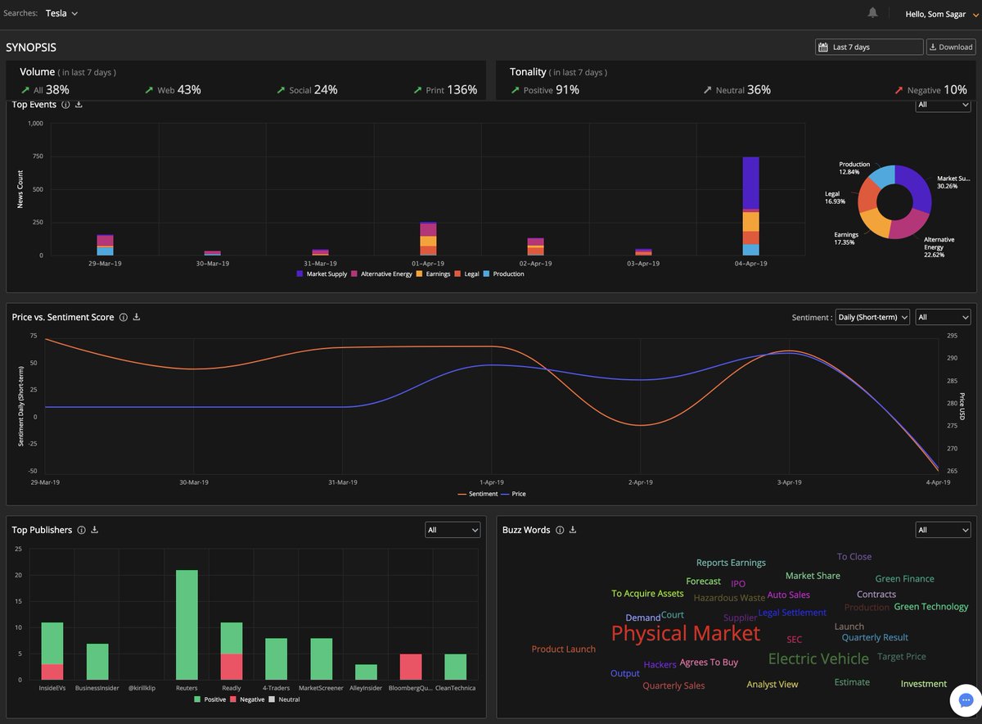This screenshot has height=724, width=982.
Task: Click the Reports Earnings buzz word
Action: pos(731,563)
